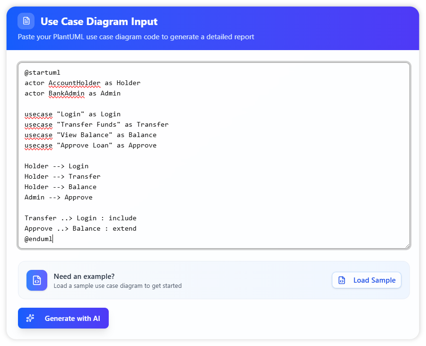
Task: Click on the "Transfer Funds" text in code
Action: point(88,125)
